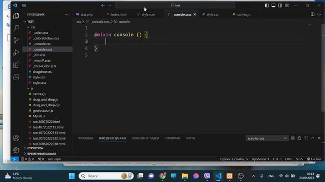Open the Source Control view

pos(16,40)
